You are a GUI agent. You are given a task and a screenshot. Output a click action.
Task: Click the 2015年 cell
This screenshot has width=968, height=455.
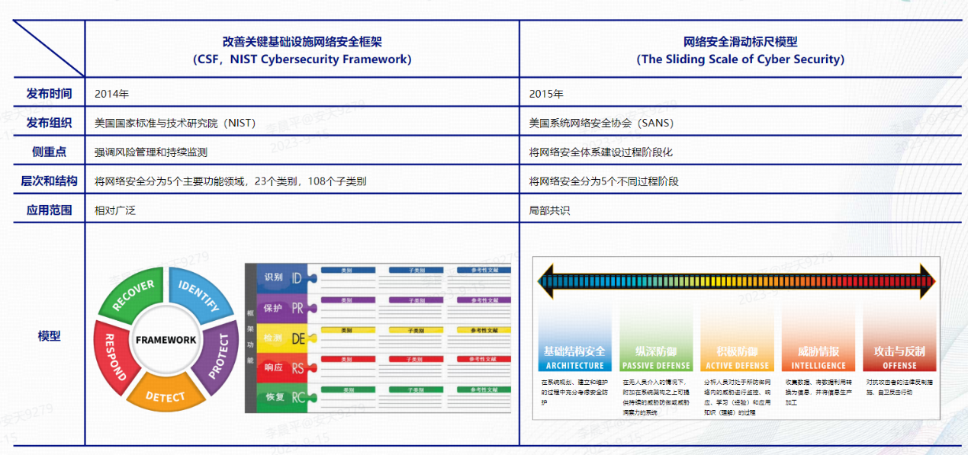tap(546, 95)
